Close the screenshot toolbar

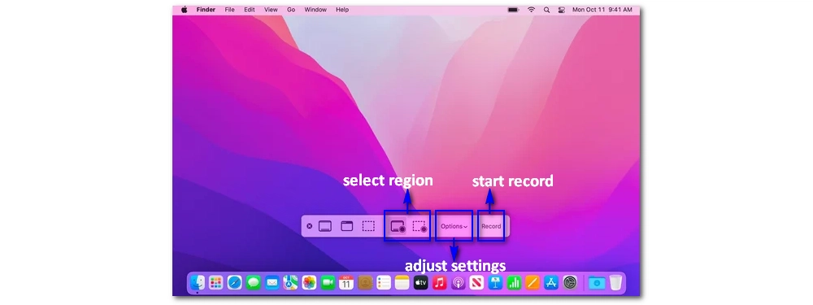(x=310, y=226)
